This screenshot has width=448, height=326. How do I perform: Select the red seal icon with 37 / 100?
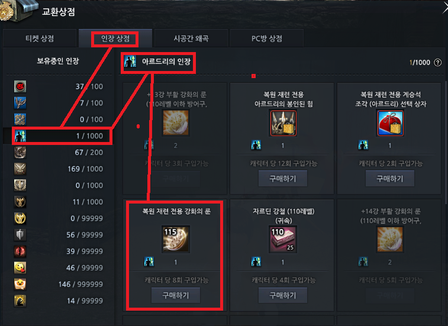20,86
